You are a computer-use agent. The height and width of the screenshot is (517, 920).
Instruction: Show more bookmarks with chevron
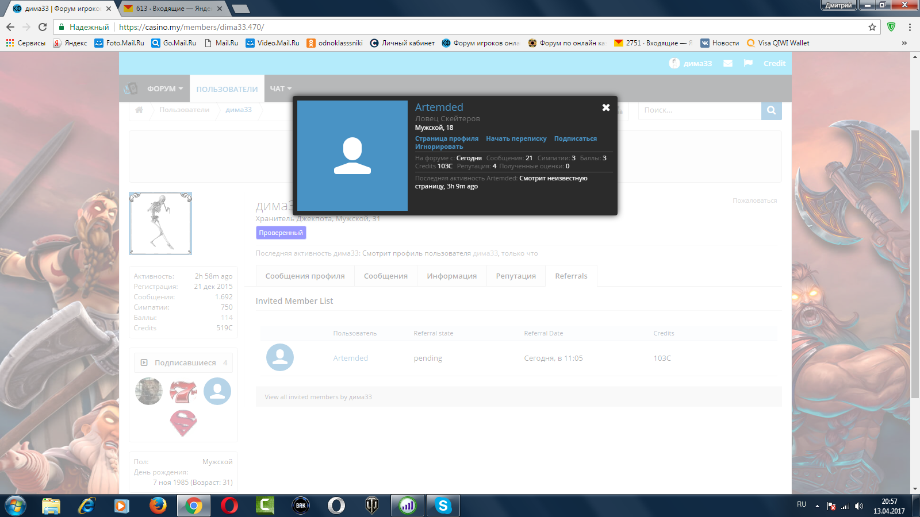(x=904, y=43)
